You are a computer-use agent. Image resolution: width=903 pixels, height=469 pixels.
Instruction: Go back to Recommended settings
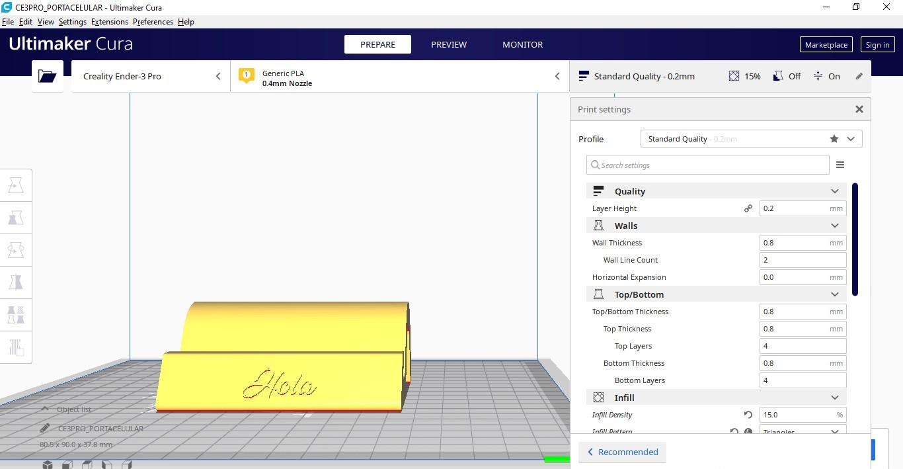point(623,452)
